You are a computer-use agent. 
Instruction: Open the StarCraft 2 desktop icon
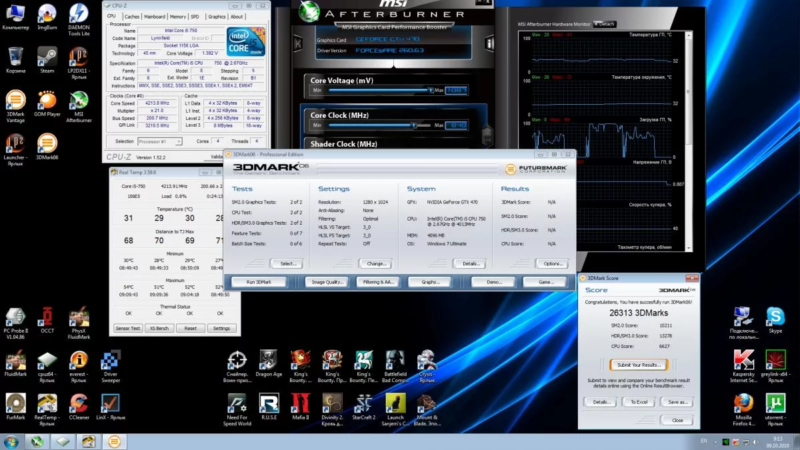[x=364, y=403]
